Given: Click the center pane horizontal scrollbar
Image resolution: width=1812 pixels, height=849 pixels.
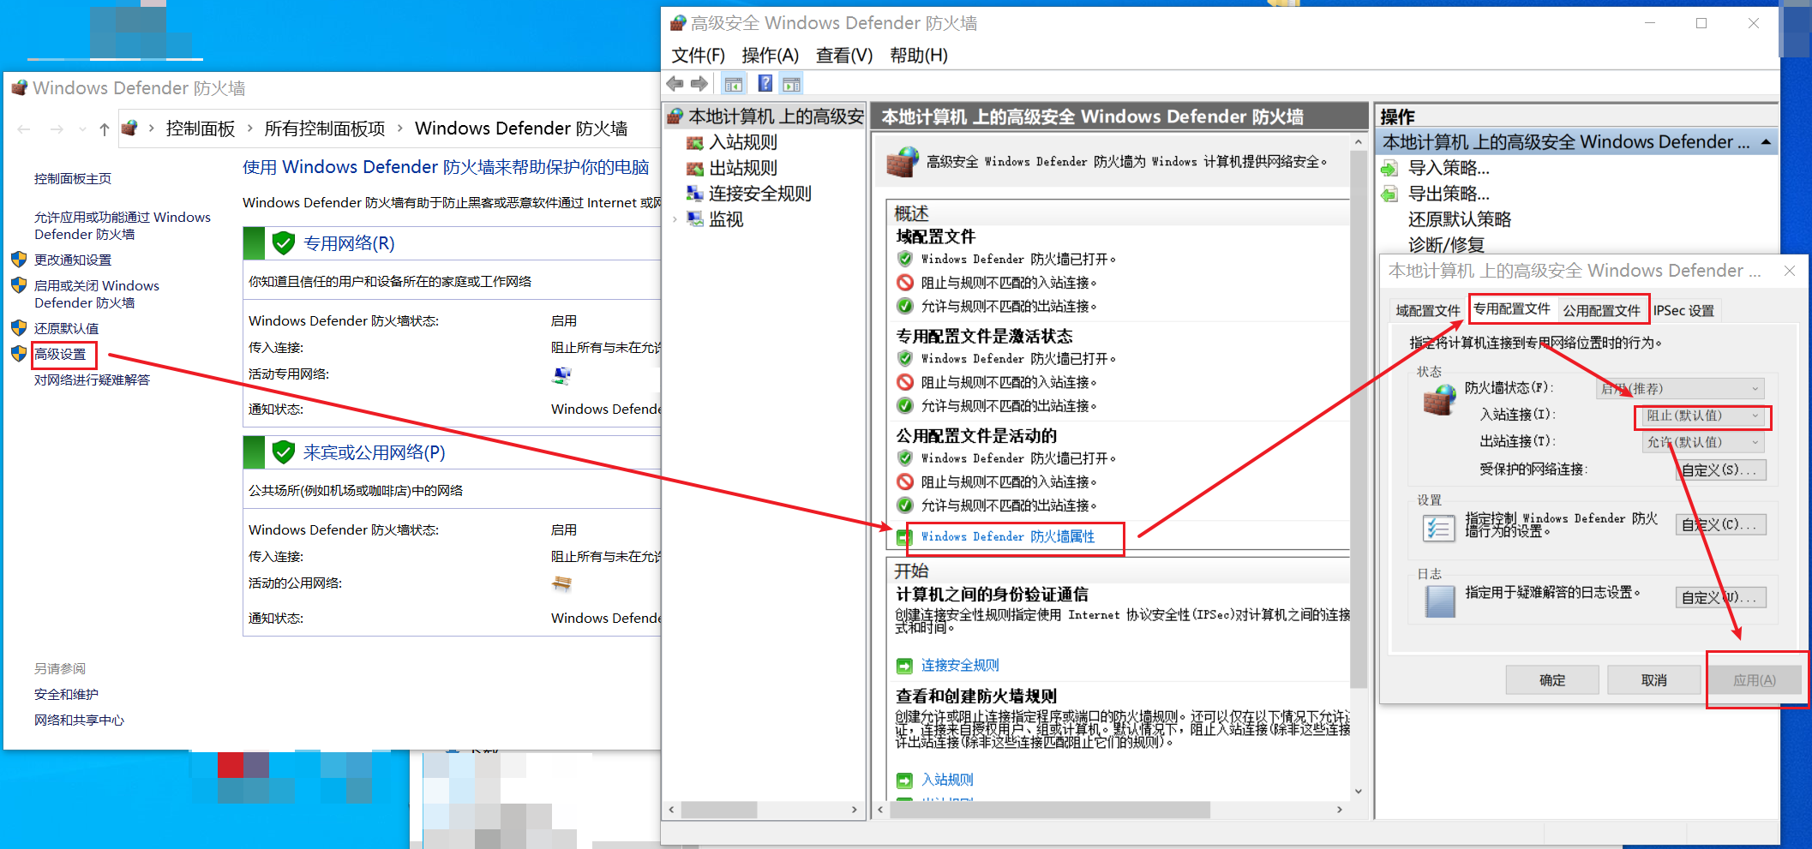Looking at the screenshot, I should (x=1050, y=810).
